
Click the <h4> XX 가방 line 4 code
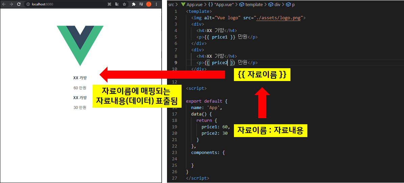[x=217, y=31]
